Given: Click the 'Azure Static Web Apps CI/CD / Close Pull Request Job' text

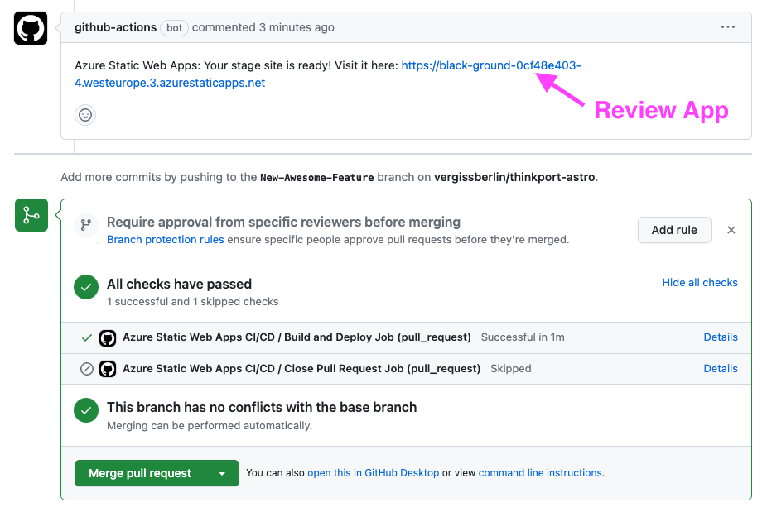Looking at the screenshot, I should [x=301, y=368].
